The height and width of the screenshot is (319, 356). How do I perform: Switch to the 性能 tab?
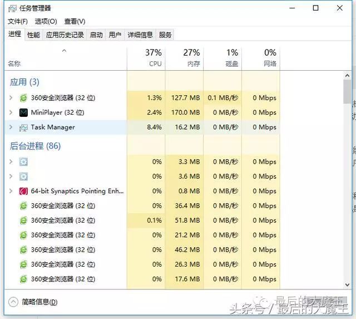tap(33, 35)
